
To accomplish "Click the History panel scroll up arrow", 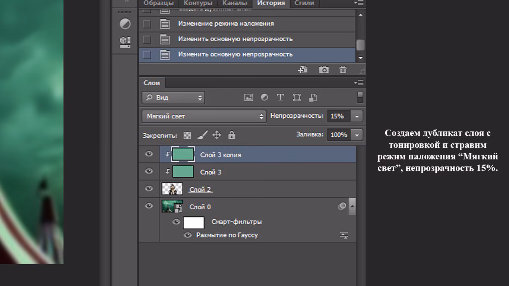I will (x=360, y=15).
